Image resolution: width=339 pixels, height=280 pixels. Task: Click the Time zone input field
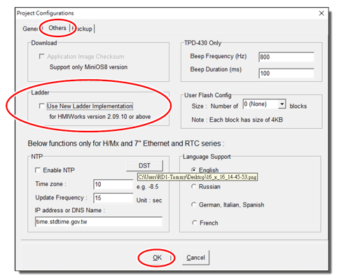[113, 184]
